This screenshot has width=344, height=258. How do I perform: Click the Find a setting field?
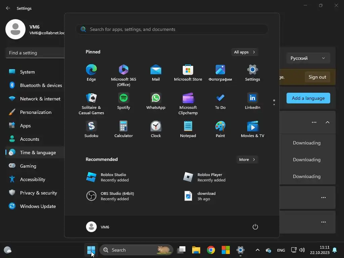click(x=35, y=53)
